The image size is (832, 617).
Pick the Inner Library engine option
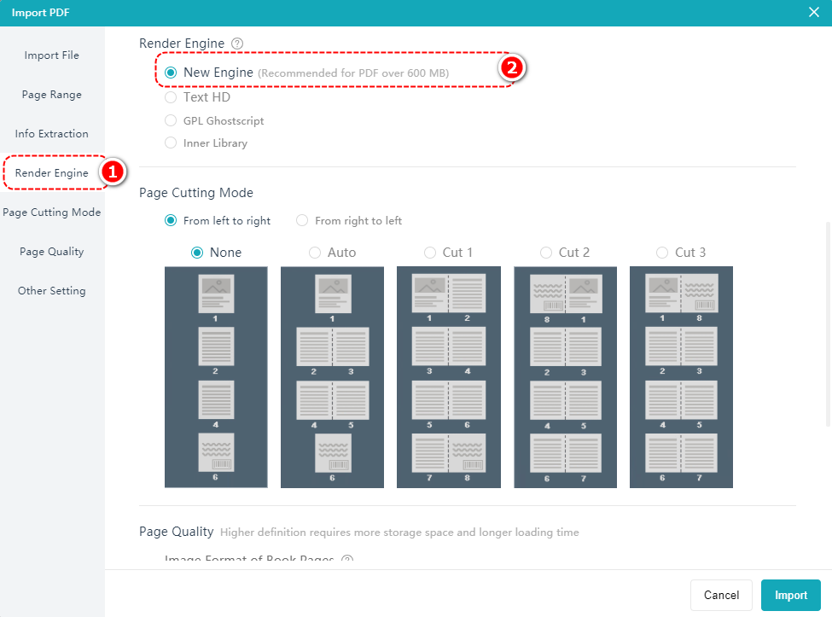[x=172, y=143]
